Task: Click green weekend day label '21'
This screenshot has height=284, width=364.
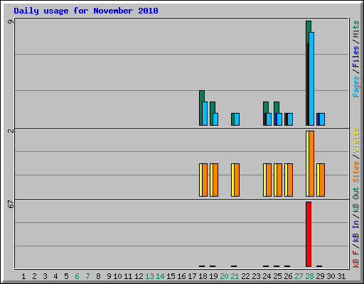Action: 235,276
